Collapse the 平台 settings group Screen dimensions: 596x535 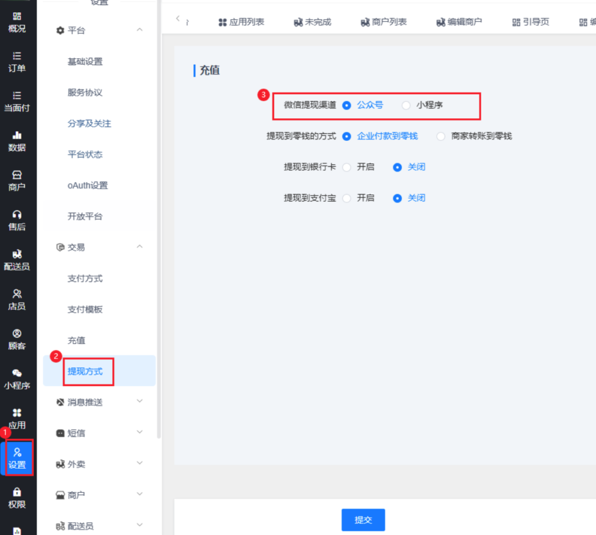click(x=139, y=30)
